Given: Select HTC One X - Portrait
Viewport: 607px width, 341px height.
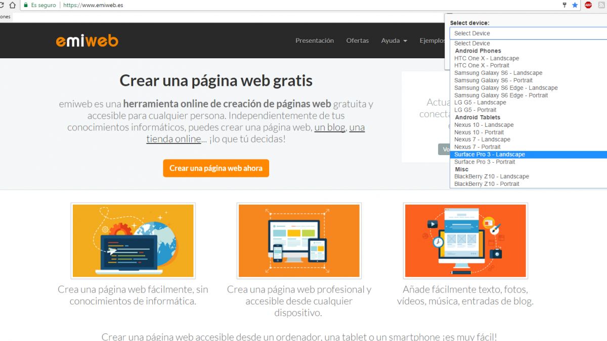Looking at the screenshot, I should (x=528, y=66).
